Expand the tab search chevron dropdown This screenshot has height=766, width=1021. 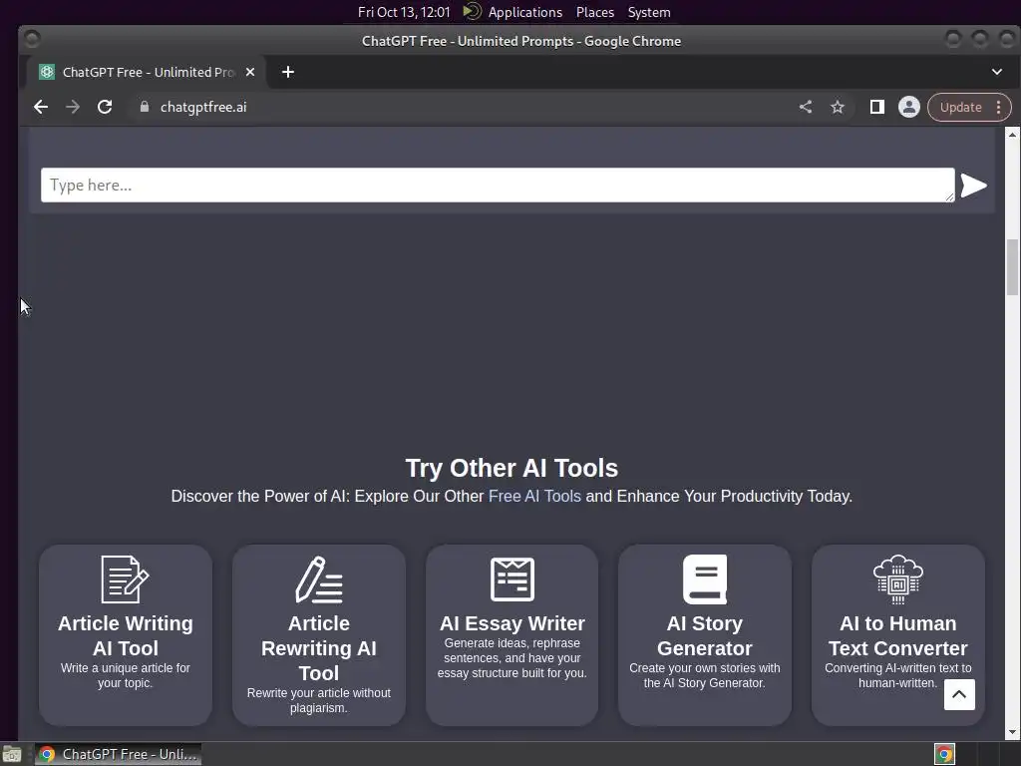tap(997, 72)
